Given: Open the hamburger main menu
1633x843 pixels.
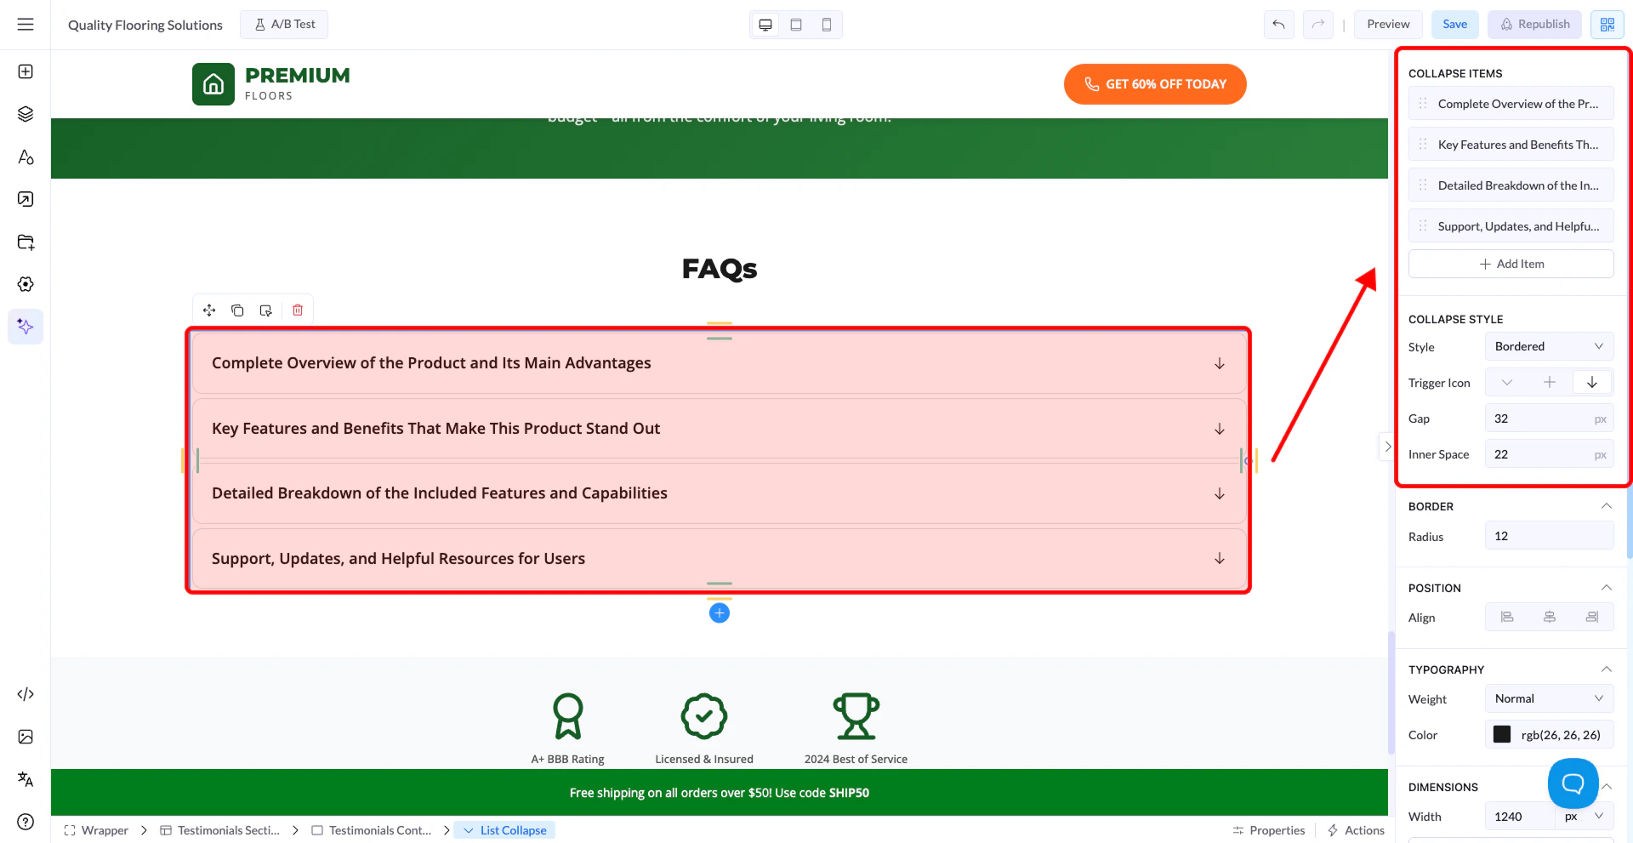Looking at the screenshot, I should (26, 25).
